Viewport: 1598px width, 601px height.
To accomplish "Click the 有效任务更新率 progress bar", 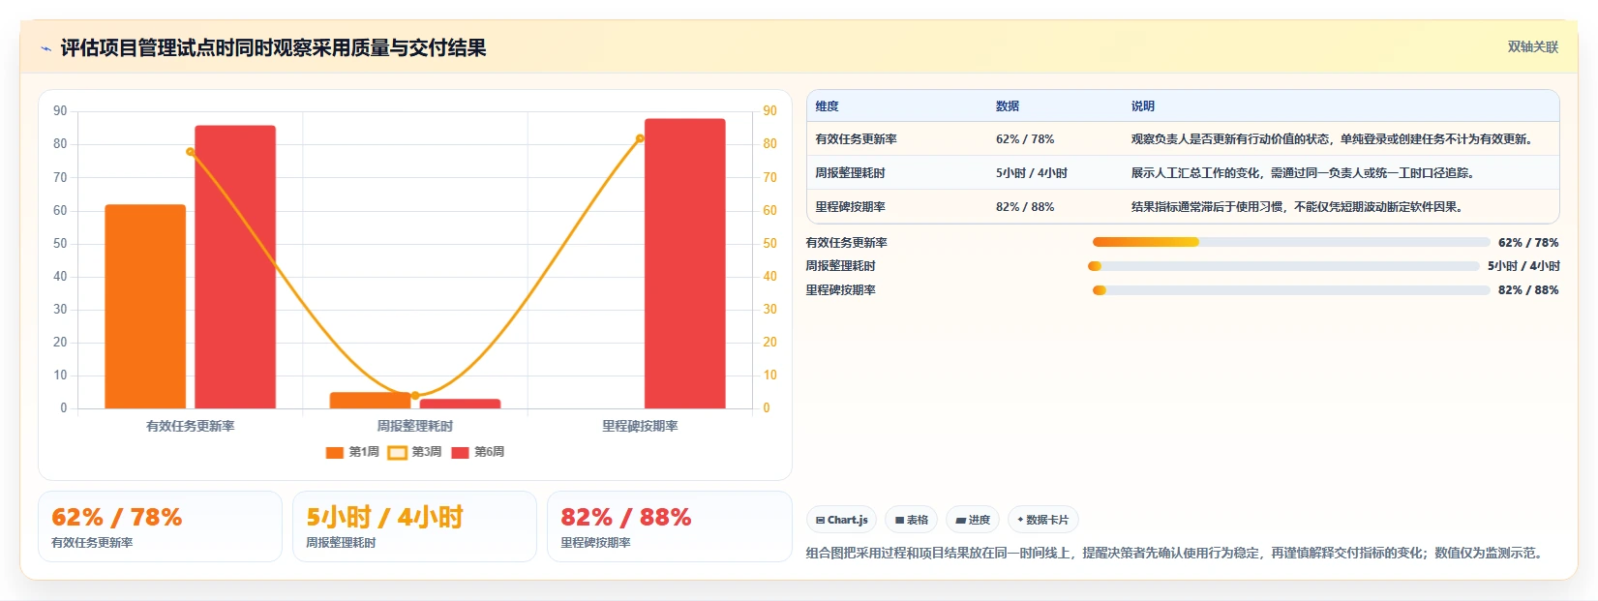I will [x=1291, y=242].
